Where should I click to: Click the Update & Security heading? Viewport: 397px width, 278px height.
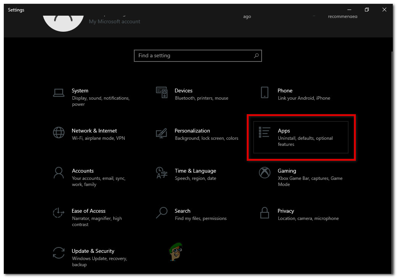pos(93,251)
